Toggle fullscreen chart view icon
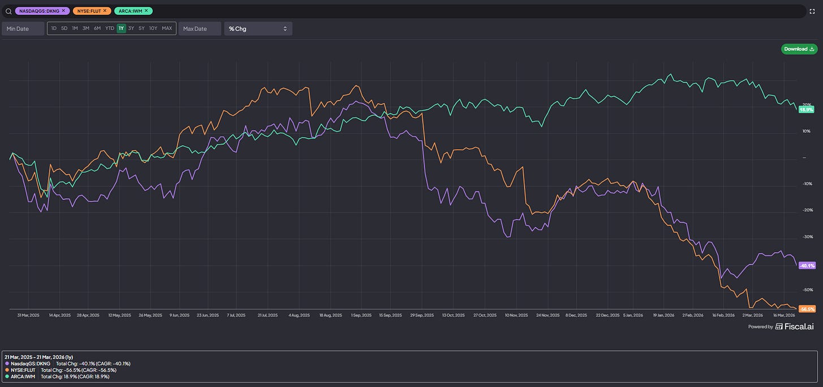823x387 pixels. (x=813, y=11)
